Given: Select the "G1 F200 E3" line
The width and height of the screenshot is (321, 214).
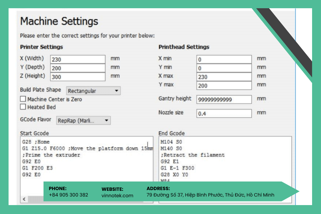Looking at the screenshot, I should click(x=37, y=168).
